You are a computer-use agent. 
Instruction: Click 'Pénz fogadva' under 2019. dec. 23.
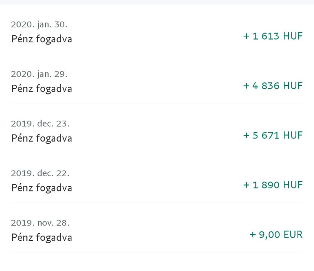(42, 138)
